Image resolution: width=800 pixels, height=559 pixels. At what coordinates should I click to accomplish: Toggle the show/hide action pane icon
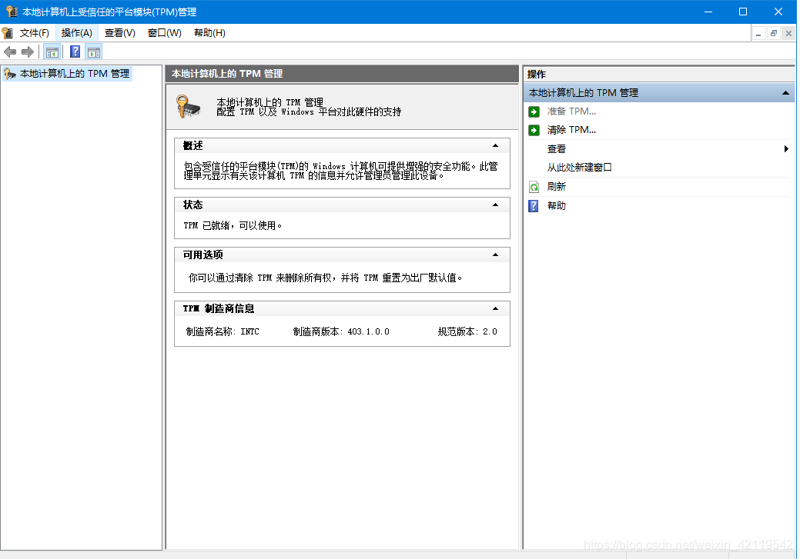[94, 52]
